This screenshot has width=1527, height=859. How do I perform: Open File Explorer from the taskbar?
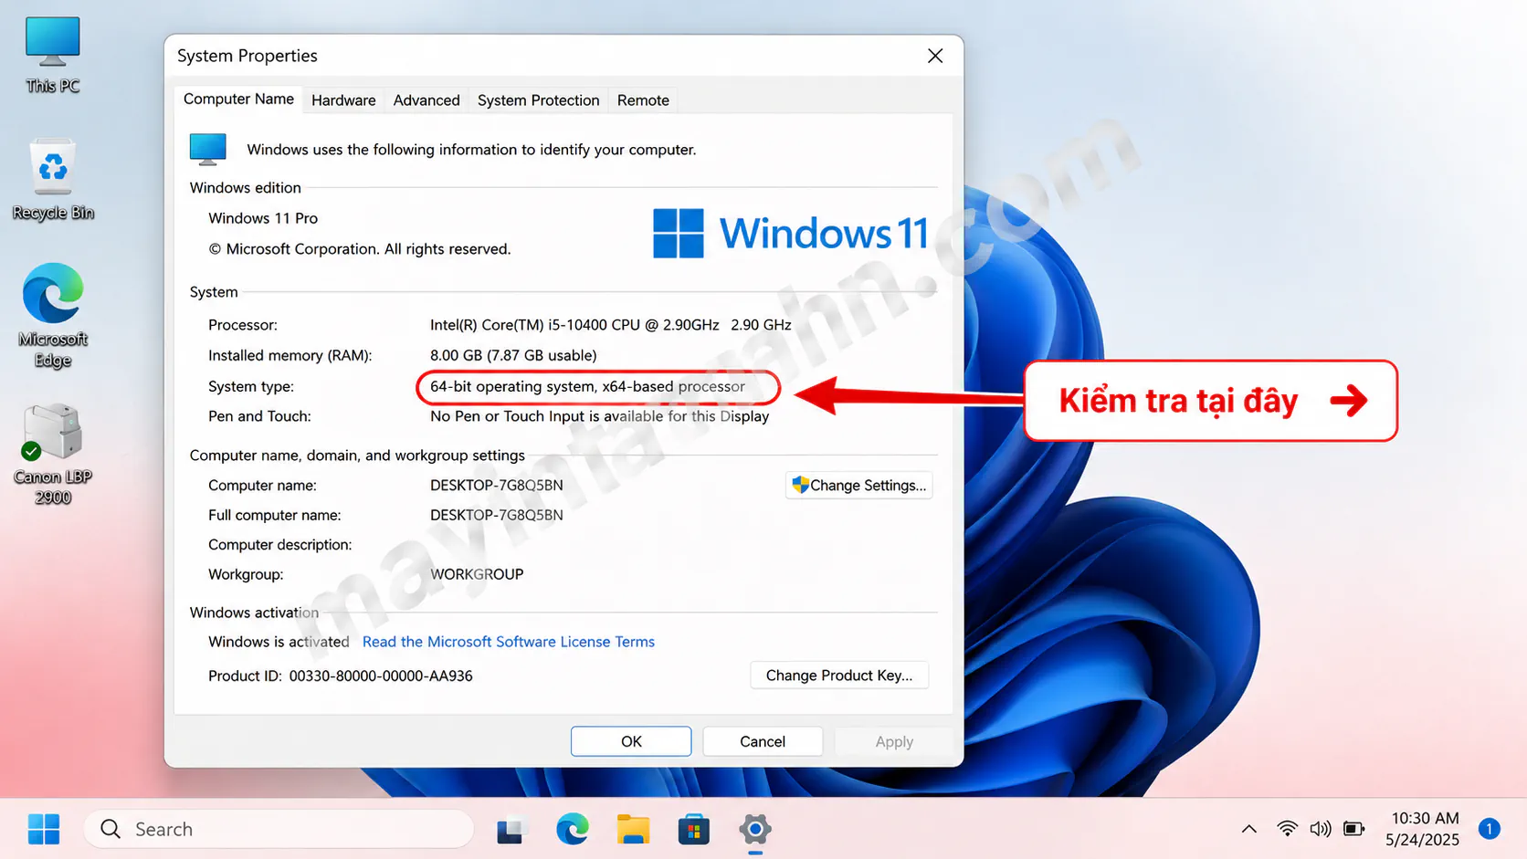coord(633,829)
